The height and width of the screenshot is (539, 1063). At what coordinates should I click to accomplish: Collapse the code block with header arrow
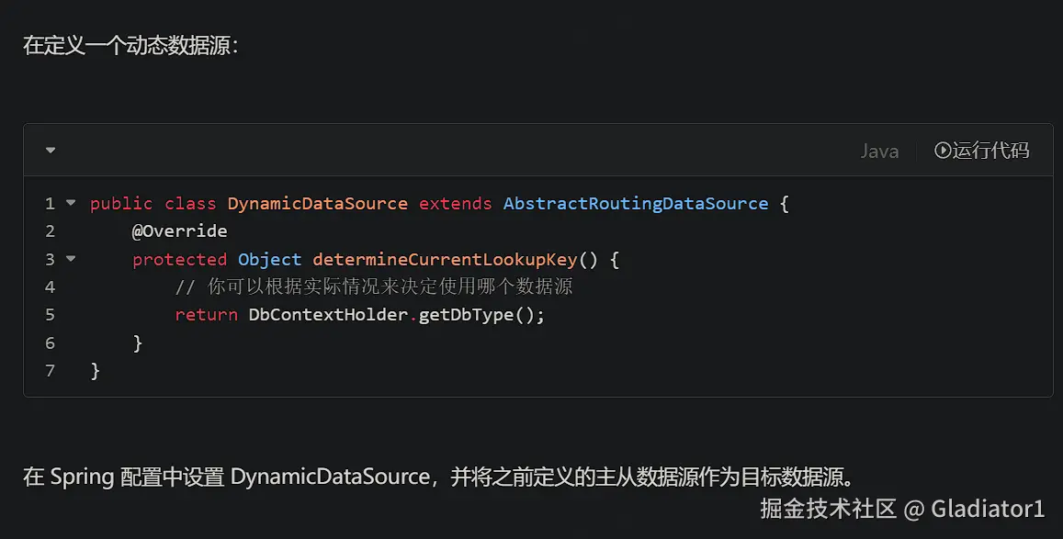click(x=51, y=151)
